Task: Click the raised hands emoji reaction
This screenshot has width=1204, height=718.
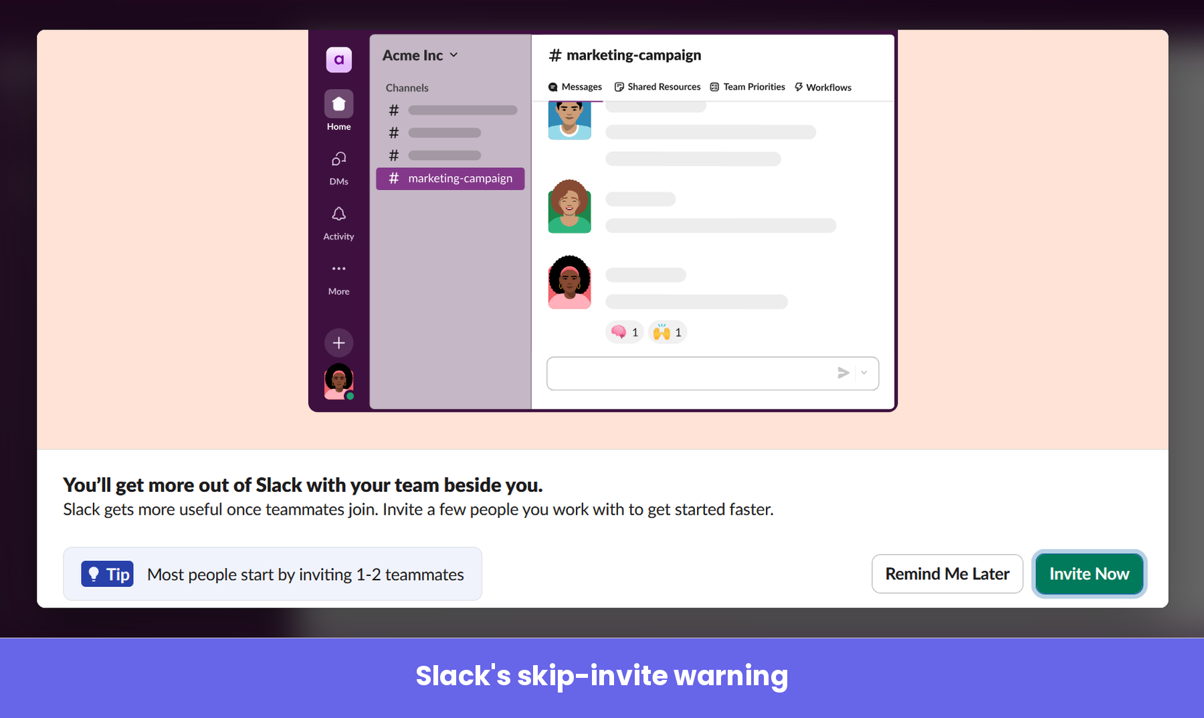Action: coord(668,333)
